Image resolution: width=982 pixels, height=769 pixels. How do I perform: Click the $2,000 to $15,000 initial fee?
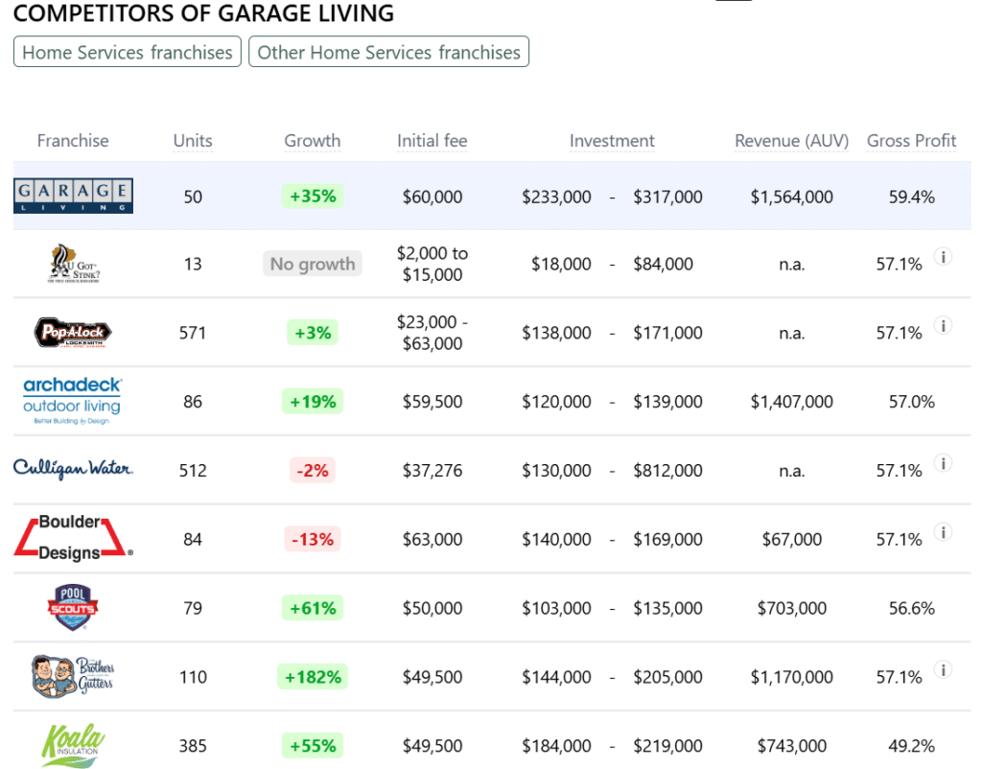coord(433,264)
